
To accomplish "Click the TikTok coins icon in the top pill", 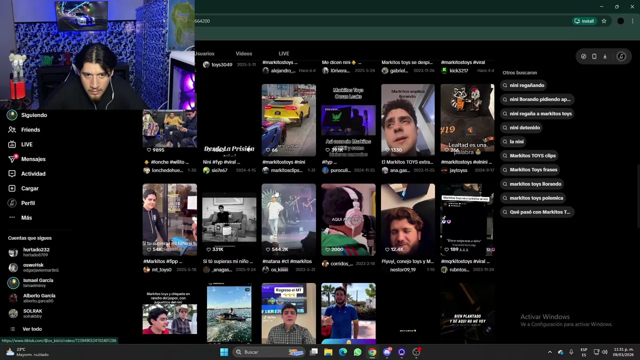I will (x=583, y=56).
